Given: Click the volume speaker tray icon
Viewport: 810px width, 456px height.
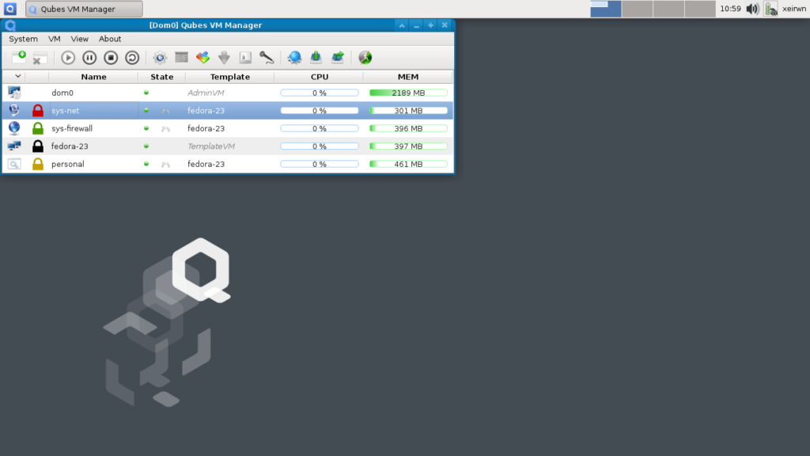Looking at the screenshot, I should point(753,9).
